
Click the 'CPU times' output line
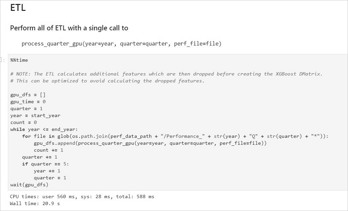click(x=82, y=196)
